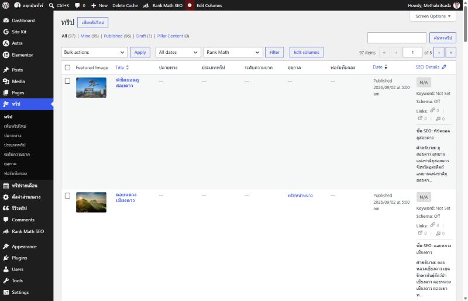Click the current page number field
Viewport: 468px width, 301px height.
pyautogui.click(x=412, y=52)
